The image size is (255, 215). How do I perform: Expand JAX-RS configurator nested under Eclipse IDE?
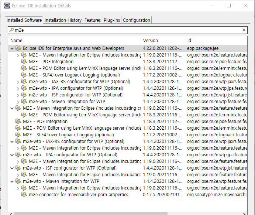click(x=18, y=82)
